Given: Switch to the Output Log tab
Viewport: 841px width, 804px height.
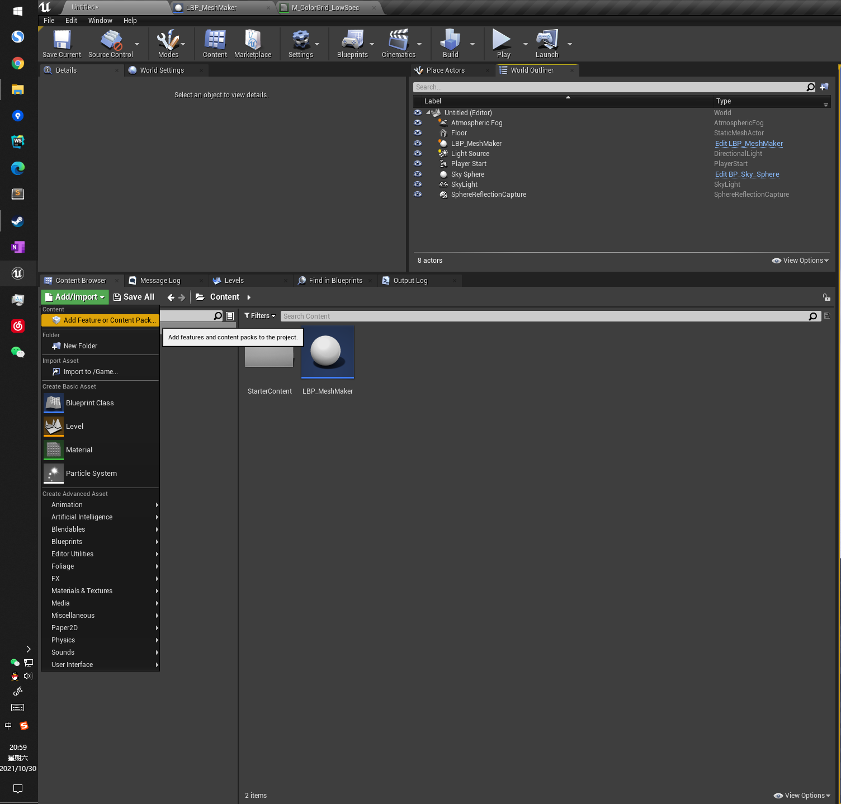Looking at the screenshot, I should point(410,280).
